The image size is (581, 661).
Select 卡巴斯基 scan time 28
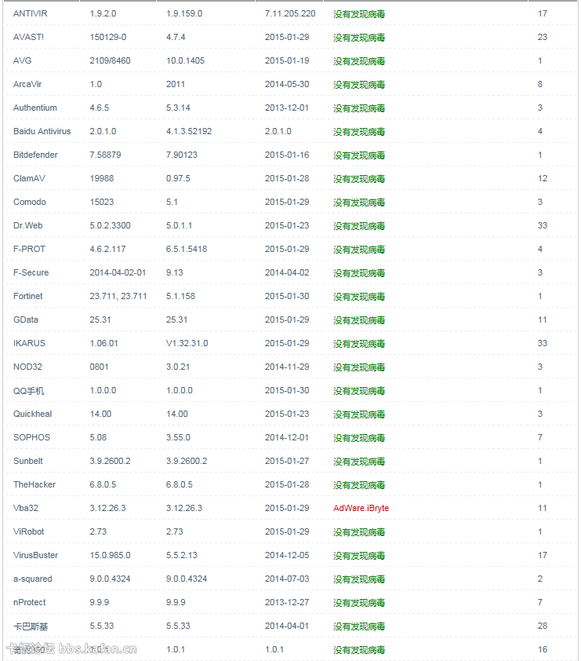543,626
